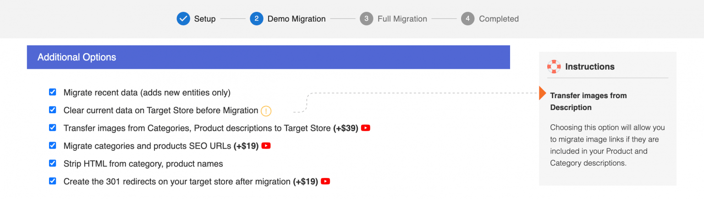Click the orange arrow beside Transfer images instructions

pos(542,93)
